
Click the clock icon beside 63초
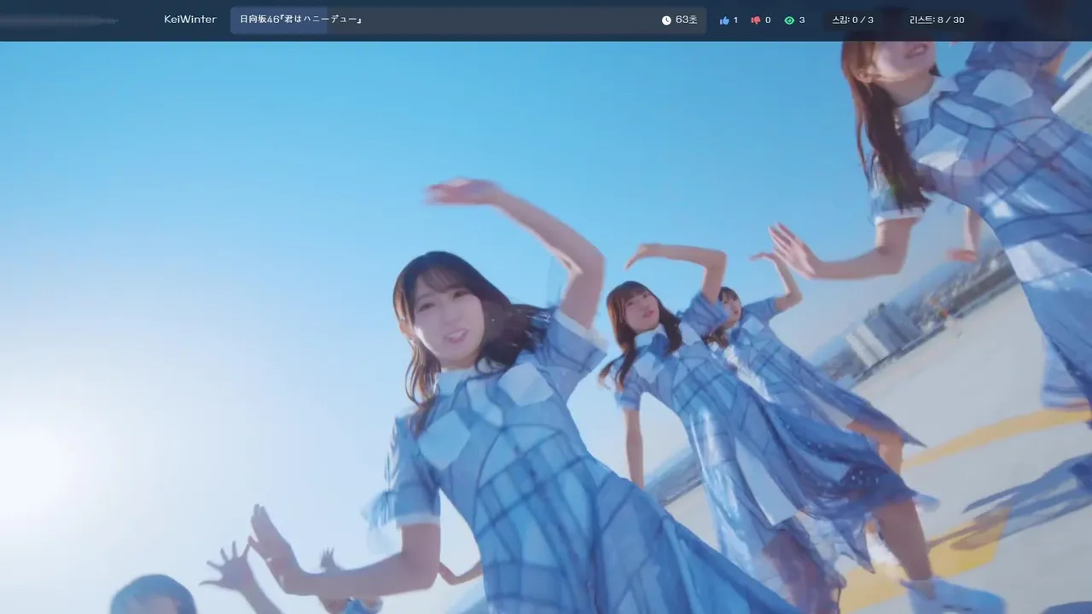pos(666,20)
